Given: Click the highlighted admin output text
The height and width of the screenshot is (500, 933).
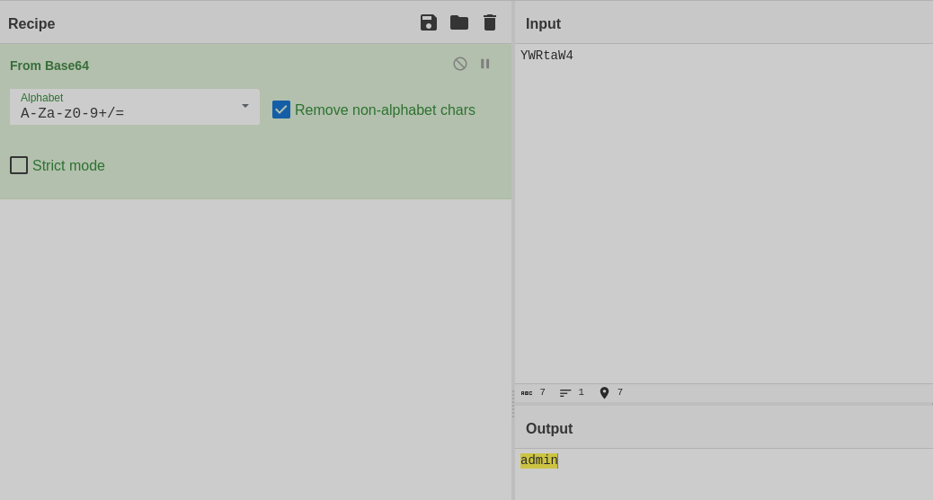Looking at the screenshot, I should coord(538,461).
